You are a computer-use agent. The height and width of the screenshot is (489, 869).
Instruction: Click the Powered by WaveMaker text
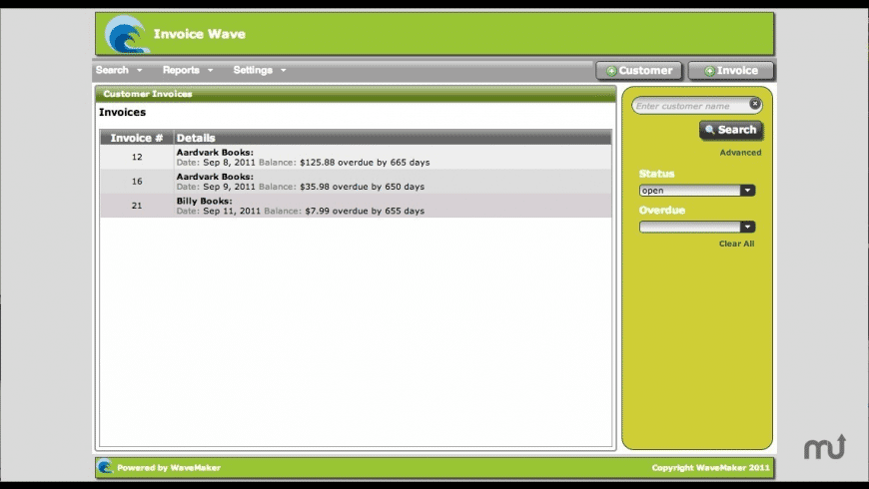(169, 468)
